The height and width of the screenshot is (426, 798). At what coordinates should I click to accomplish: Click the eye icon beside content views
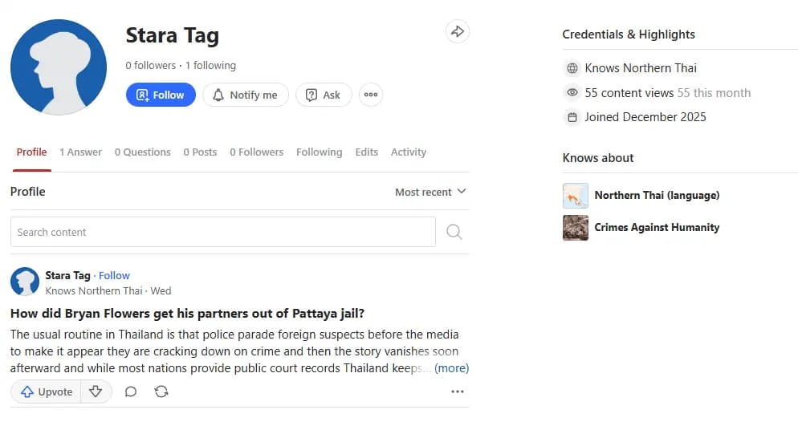point(572,92)
